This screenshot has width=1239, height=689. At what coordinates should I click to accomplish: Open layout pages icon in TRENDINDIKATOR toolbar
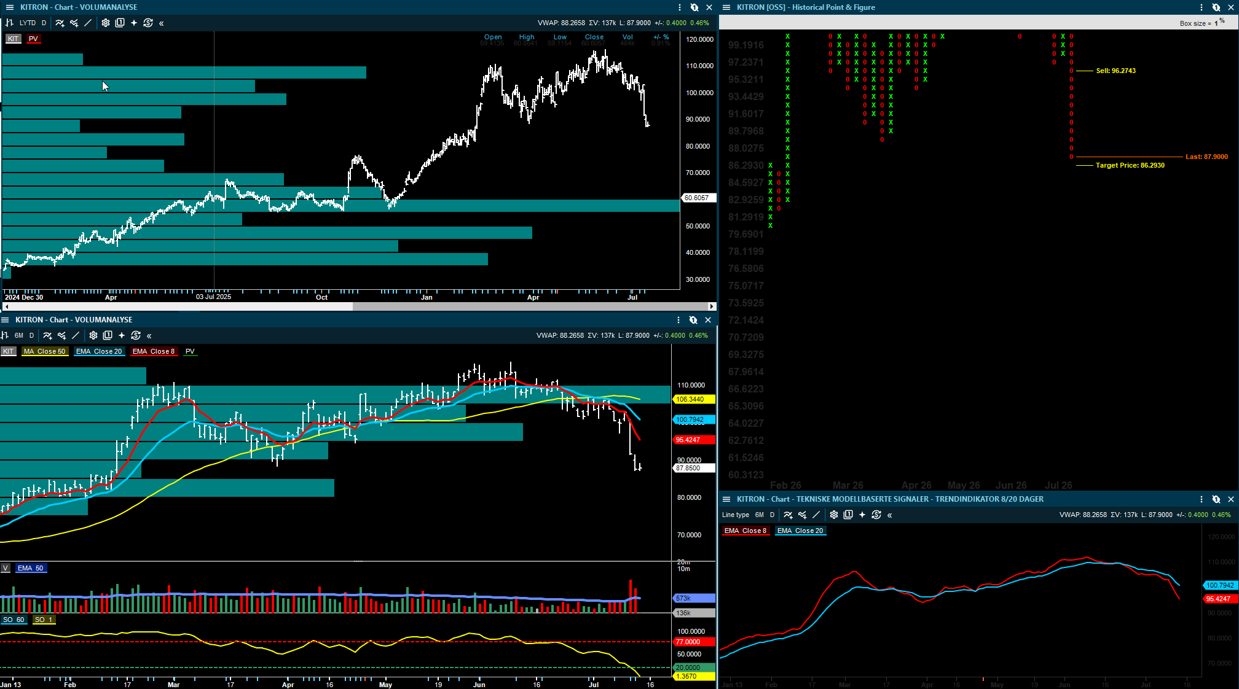pyautogui.click(x=848, y=515)
